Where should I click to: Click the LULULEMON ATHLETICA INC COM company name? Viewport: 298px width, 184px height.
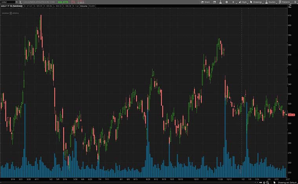tap(39, 2)
